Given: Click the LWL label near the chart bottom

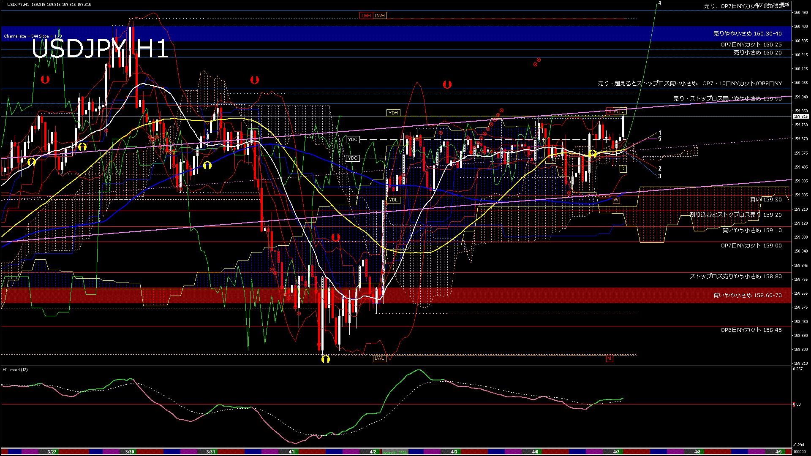Looking at the screenshot, I should [379, 358].
